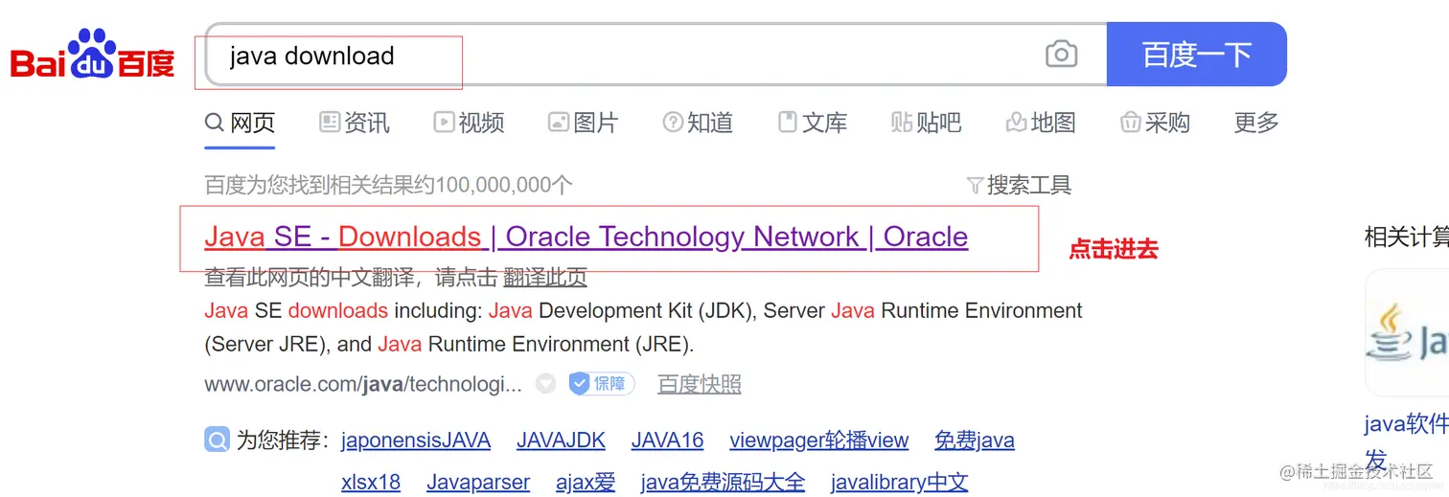
Task: Switch to the 地图 tab
Action: click(x=1041, y=123)
